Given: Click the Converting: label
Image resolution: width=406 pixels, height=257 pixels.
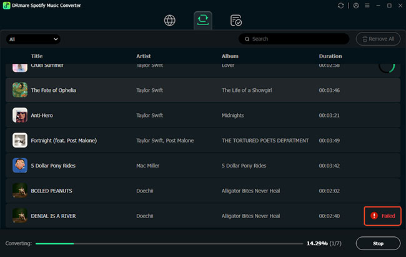Looking at the screenshot, I should tap(18, 243).
